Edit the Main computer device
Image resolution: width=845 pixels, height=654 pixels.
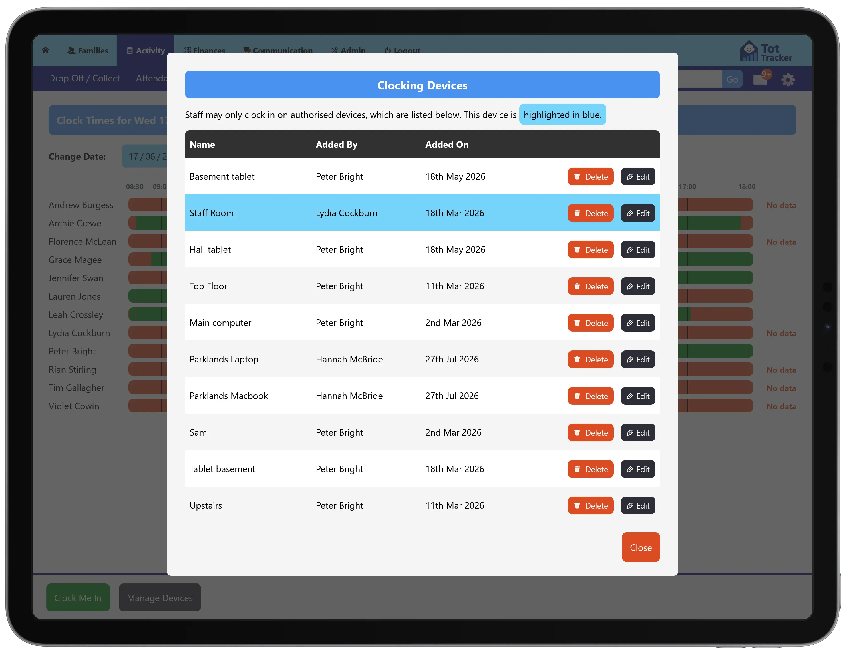(x=638, y=323)
